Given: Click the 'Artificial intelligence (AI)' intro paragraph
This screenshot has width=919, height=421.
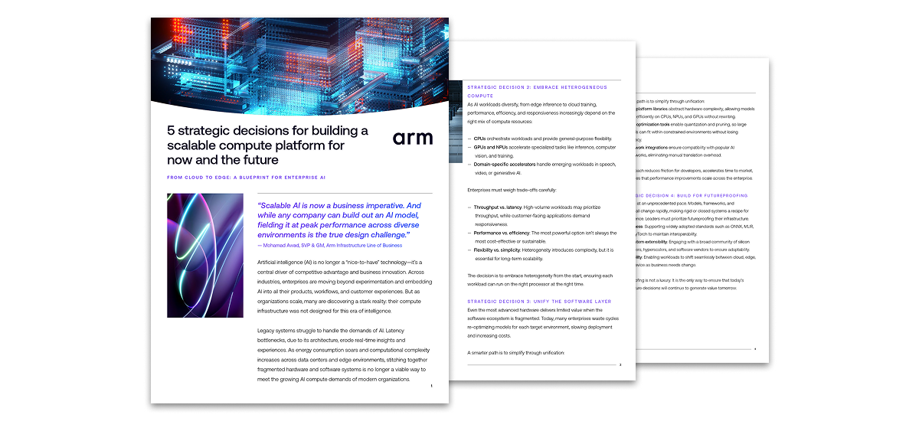Looking at the screenshot, I should click(339, 287).
